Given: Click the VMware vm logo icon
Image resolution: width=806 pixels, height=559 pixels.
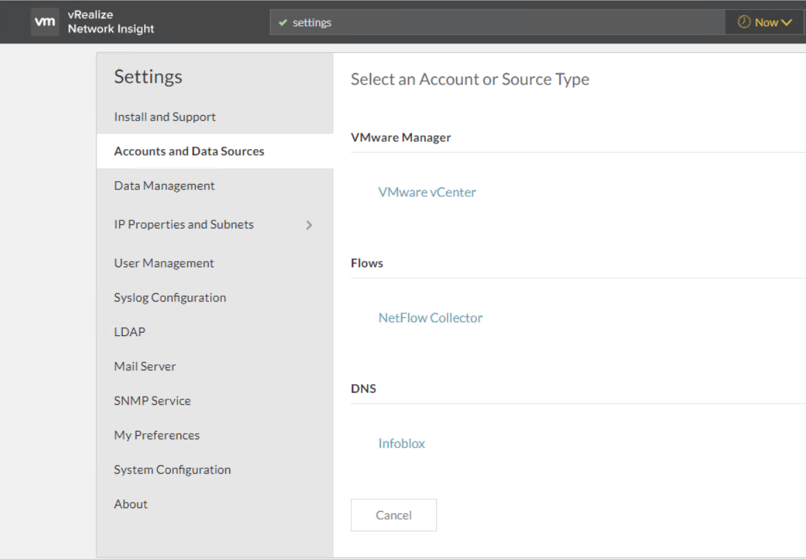Looking at the screenshot, I should 45,22.
